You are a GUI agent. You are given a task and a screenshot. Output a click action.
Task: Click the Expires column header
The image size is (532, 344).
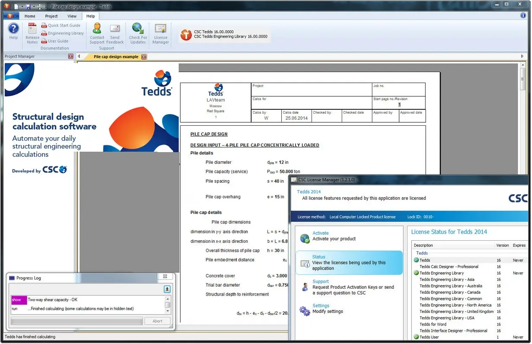coord(519,245)
